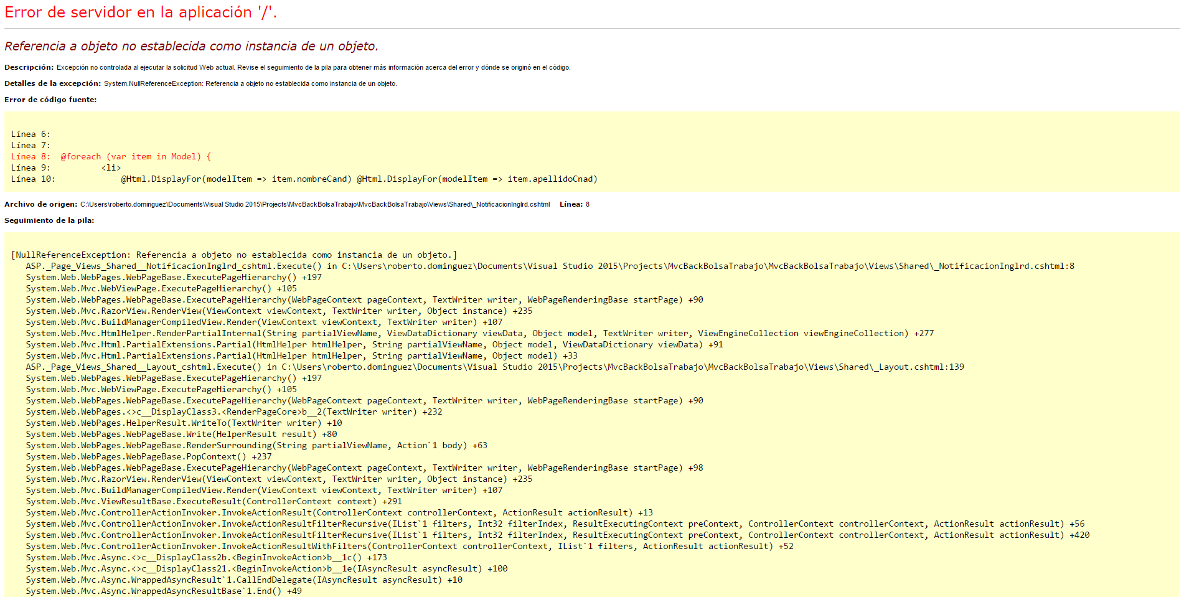Click the "Línea 6:" source line
This screenshot has height=597, width=1184.
click(31, 134)
